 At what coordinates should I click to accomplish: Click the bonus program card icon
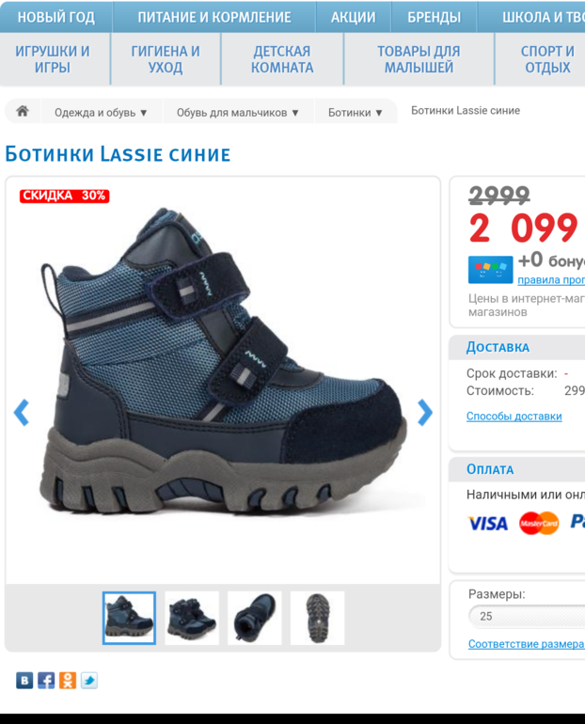(490, 270)
